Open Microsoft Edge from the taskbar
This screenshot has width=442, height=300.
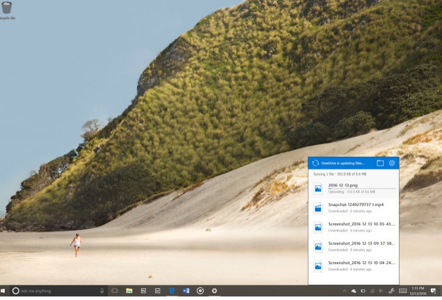tap(172, 291)
